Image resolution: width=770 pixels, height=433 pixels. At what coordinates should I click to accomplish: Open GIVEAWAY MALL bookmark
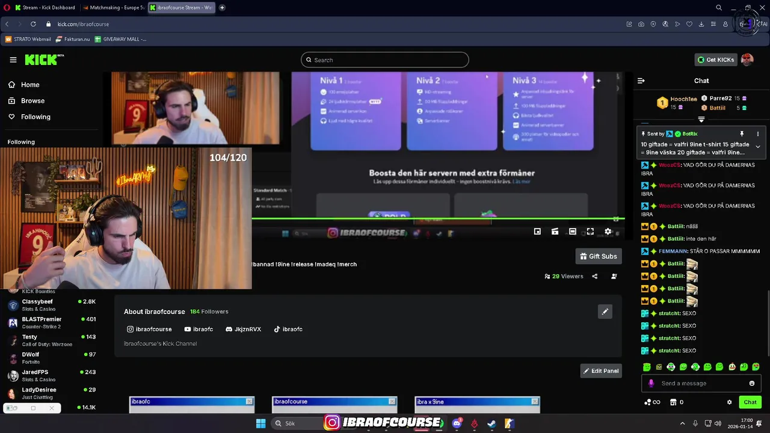point(120,39)
